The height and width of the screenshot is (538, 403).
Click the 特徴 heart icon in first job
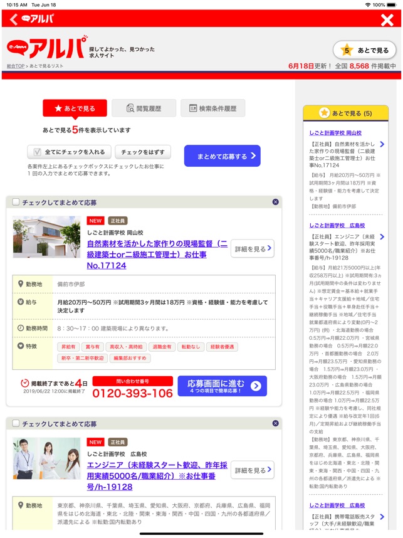[x=21, y=346]
